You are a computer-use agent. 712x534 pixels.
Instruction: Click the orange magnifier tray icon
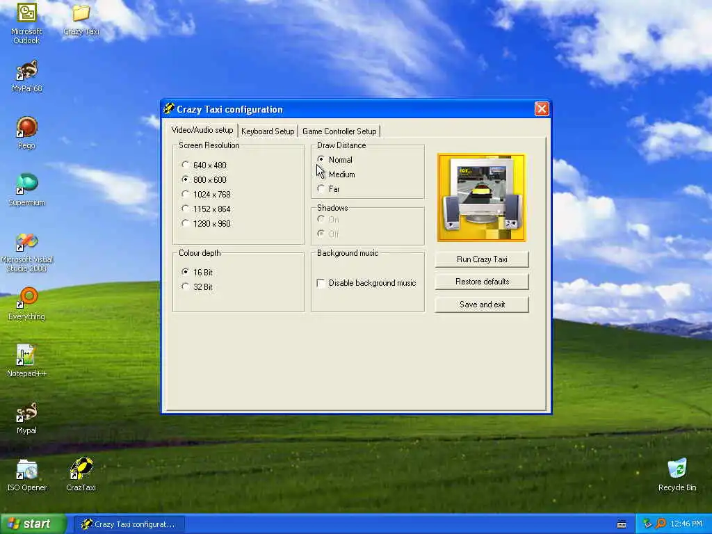point(661,524)
